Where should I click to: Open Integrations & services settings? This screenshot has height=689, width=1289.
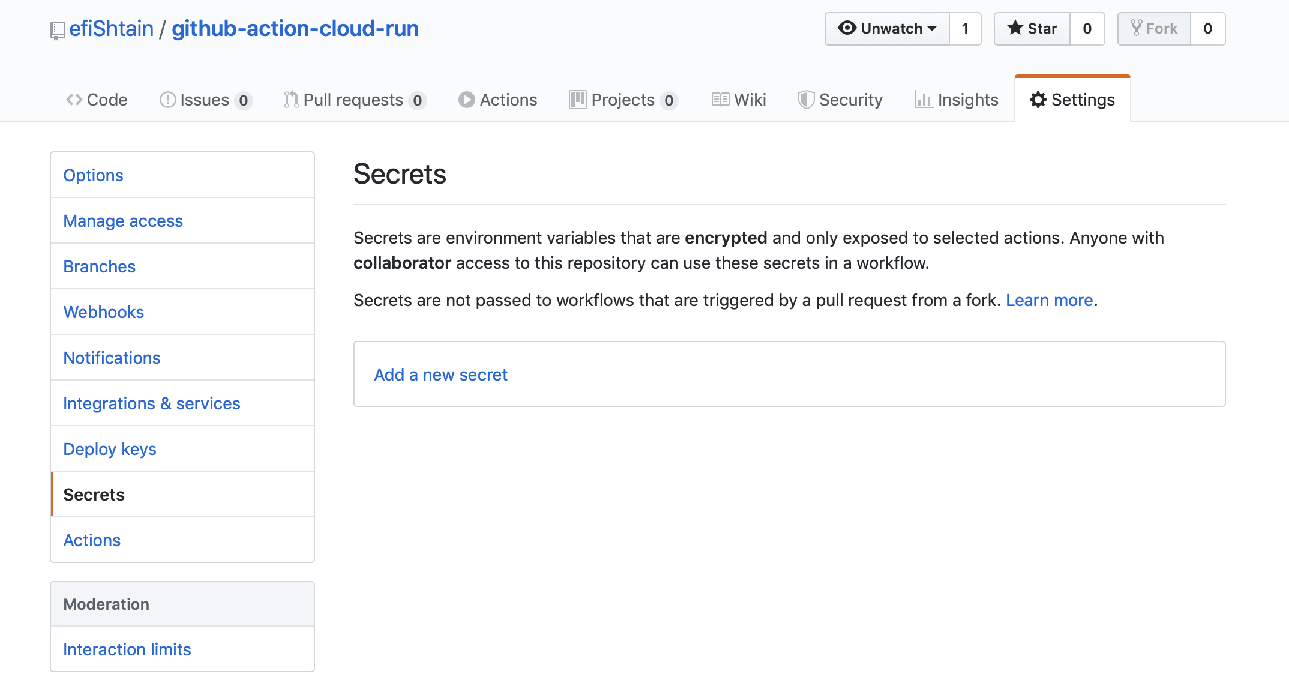[182, 403]
